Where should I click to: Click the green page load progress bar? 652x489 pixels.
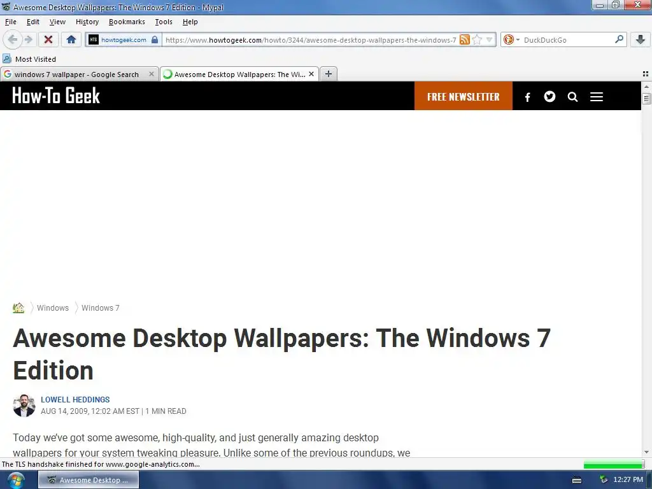(614, 464)
